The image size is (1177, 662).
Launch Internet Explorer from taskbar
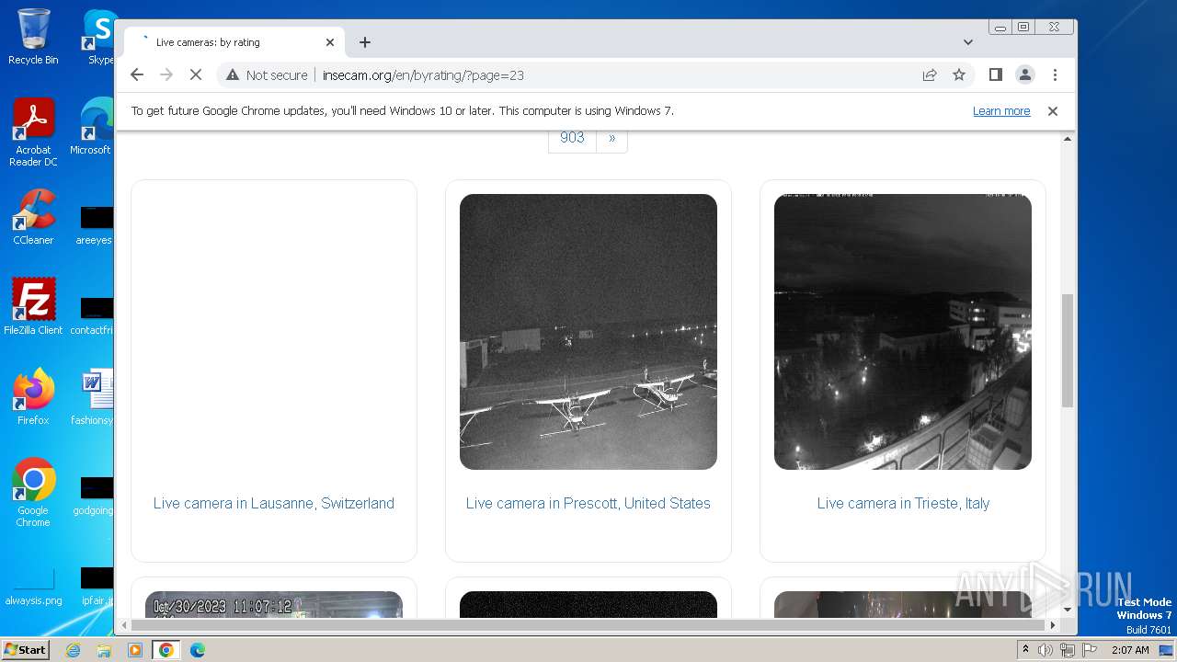(73, 650)
